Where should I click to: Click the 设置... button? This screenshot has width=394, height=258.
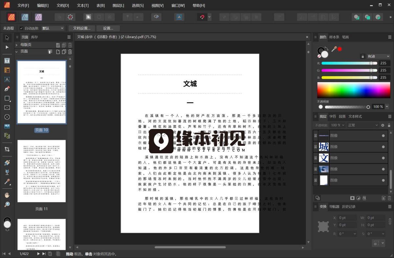click(x=108, y=28)
